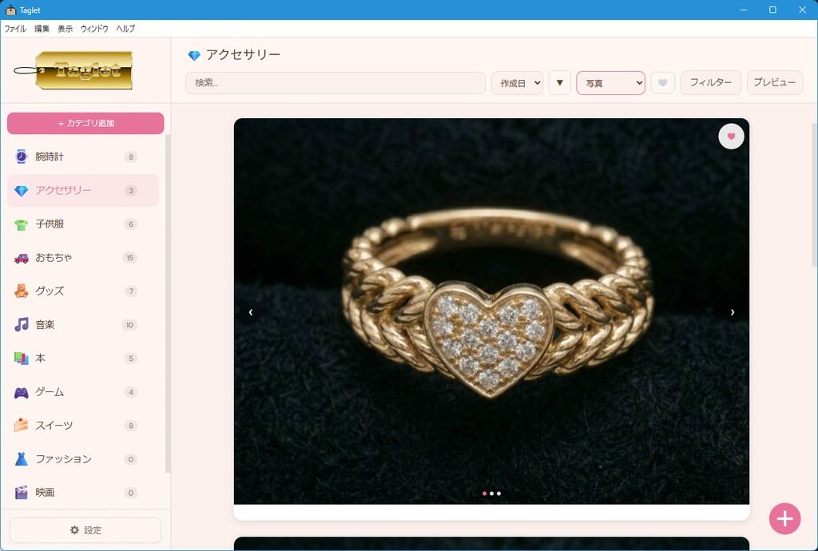Click the スイーツ cake icon
Viewport: 818px width, 551px height.
tap(22, 425)
